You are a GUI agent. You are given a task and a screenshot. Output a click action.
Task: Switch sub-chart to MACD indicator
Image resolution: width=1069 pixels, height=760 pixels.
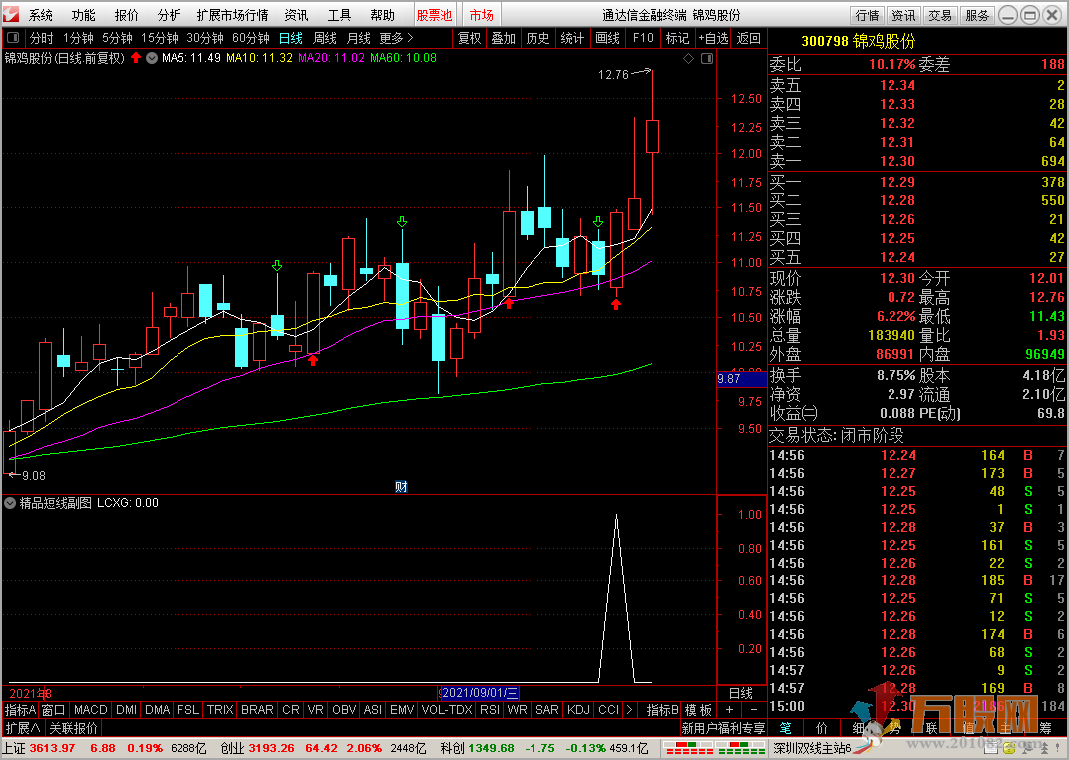point(90,710)
